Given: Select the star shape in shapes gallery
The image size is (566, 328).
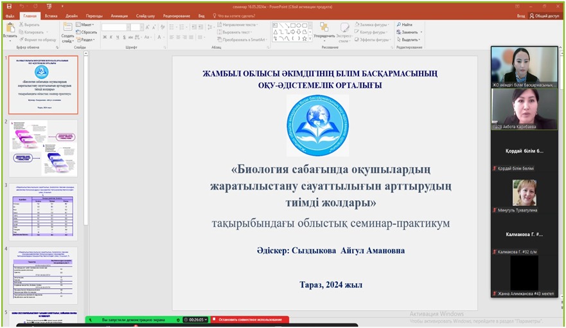Looking at the screenshot, I should pyautogui.click(x=305, y=39).
